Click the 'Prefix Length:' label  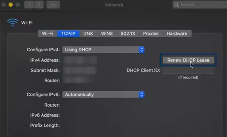(x=45, y=125)
